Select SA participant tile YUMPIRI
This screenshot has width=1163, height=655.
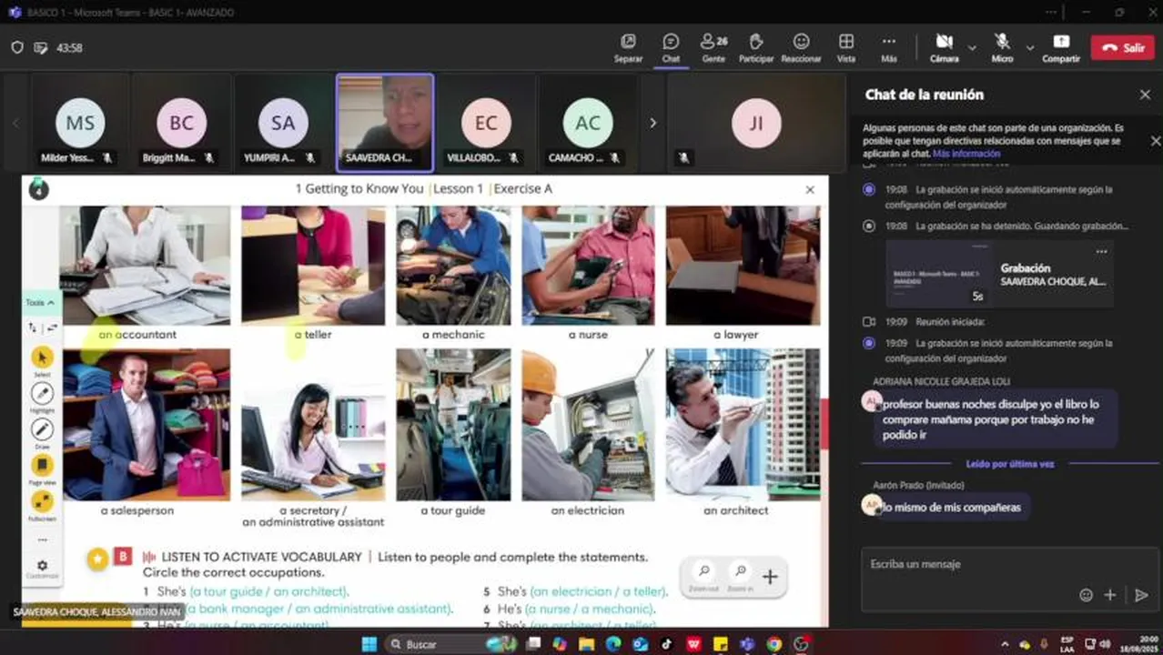283,122
